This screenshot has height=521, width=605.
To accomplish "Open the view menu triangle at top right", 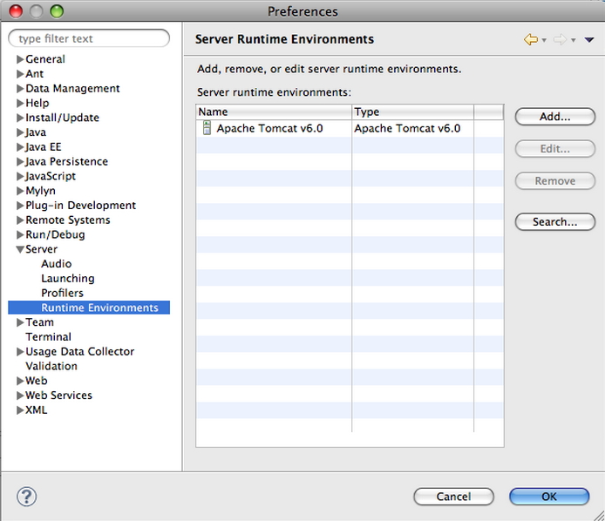I will (589, 40).
